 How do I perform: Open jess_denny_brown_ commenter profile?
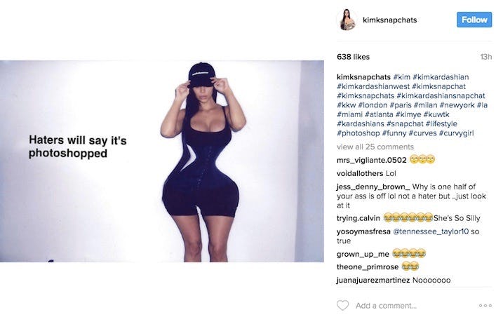(x=373, y=187)
